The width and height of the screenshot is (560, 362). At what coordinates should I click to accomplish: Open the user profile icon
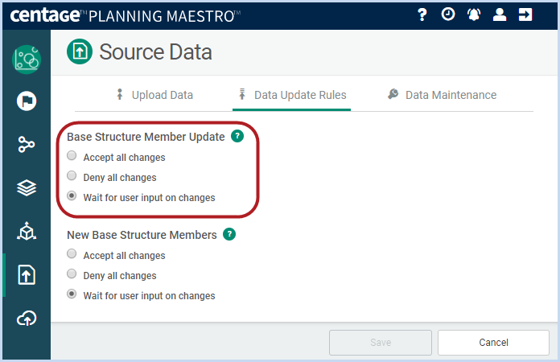point(500,14)
